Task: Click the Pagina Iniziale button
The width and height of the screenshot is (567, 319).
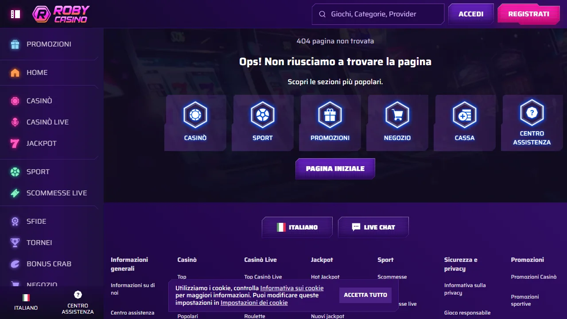Action: tap(335, 169)
